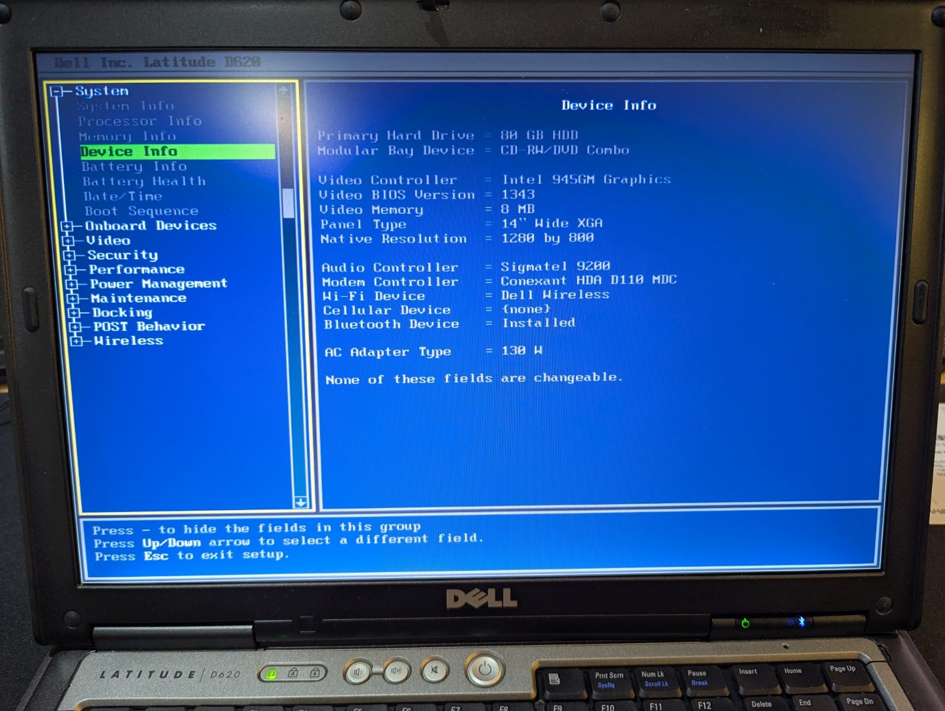The width and height of the screenshot is (945, 711).
Task: Click the laptop power button
Action: coord(485,669)
